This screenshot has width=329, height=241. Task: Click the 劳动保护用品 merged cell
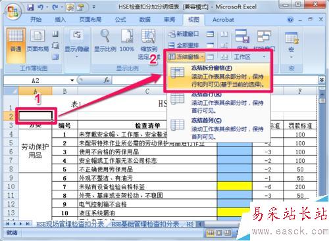click(x=35, y=151)
